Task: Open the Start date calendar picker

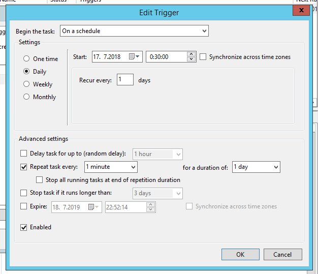Action: (135, 57)
